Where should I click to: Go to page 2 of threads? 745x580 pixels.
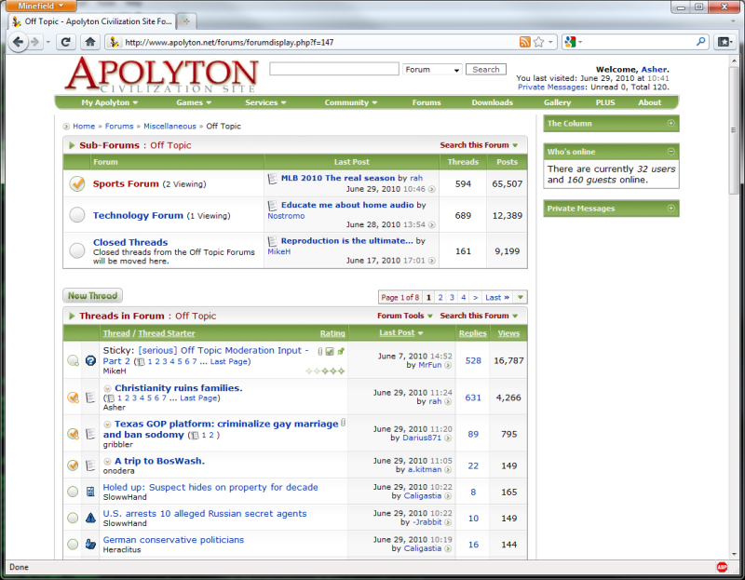coord(440,298)
